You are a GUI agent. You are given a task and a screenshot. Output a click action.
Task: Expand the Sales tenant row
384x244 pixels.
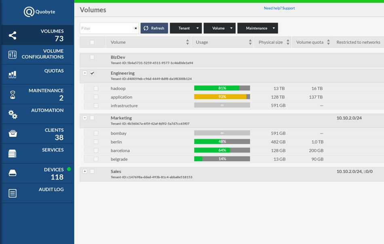point(84,171)
